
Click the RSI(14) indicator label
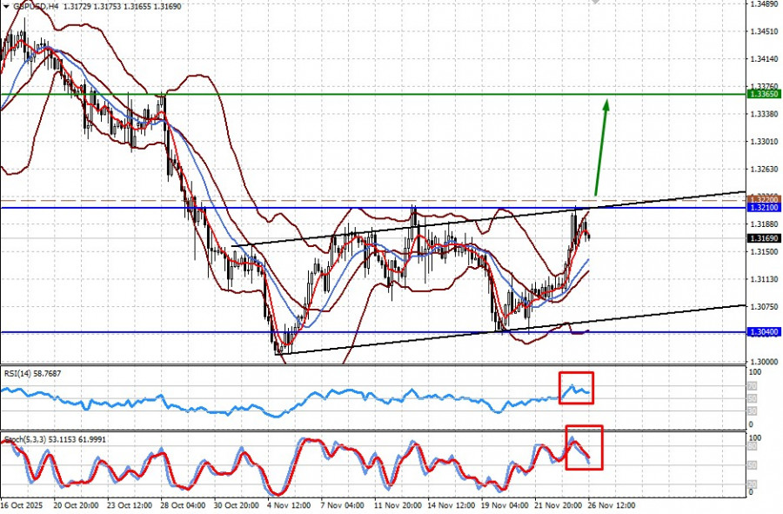click(32, 373)
